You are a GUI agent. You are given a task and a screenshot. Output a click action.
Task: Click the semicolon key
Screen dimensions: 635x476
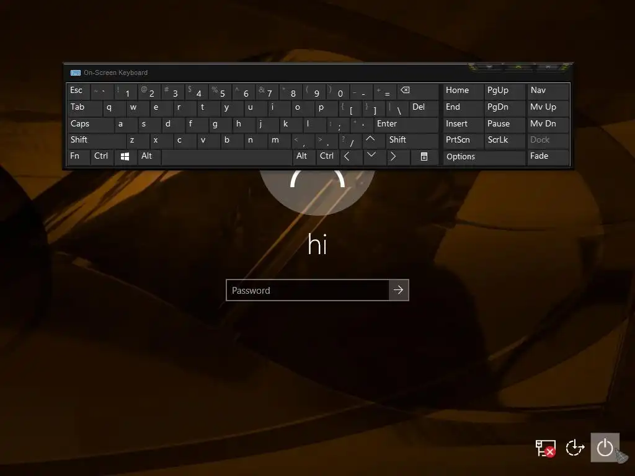coord(338,124)
